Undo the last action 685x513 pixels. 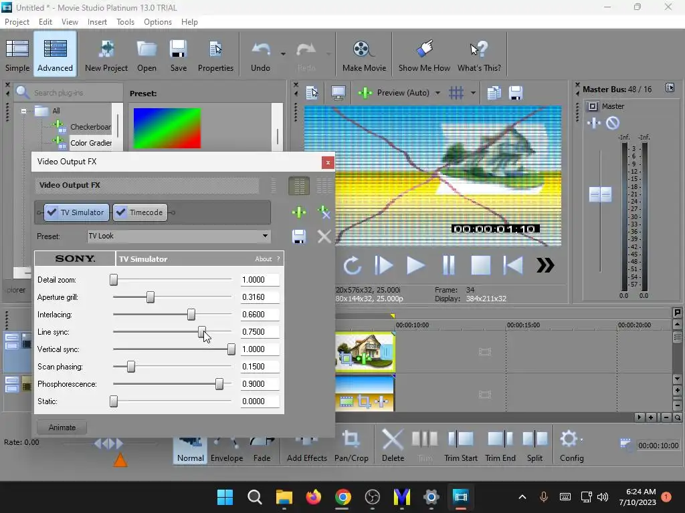coord(260,55)
